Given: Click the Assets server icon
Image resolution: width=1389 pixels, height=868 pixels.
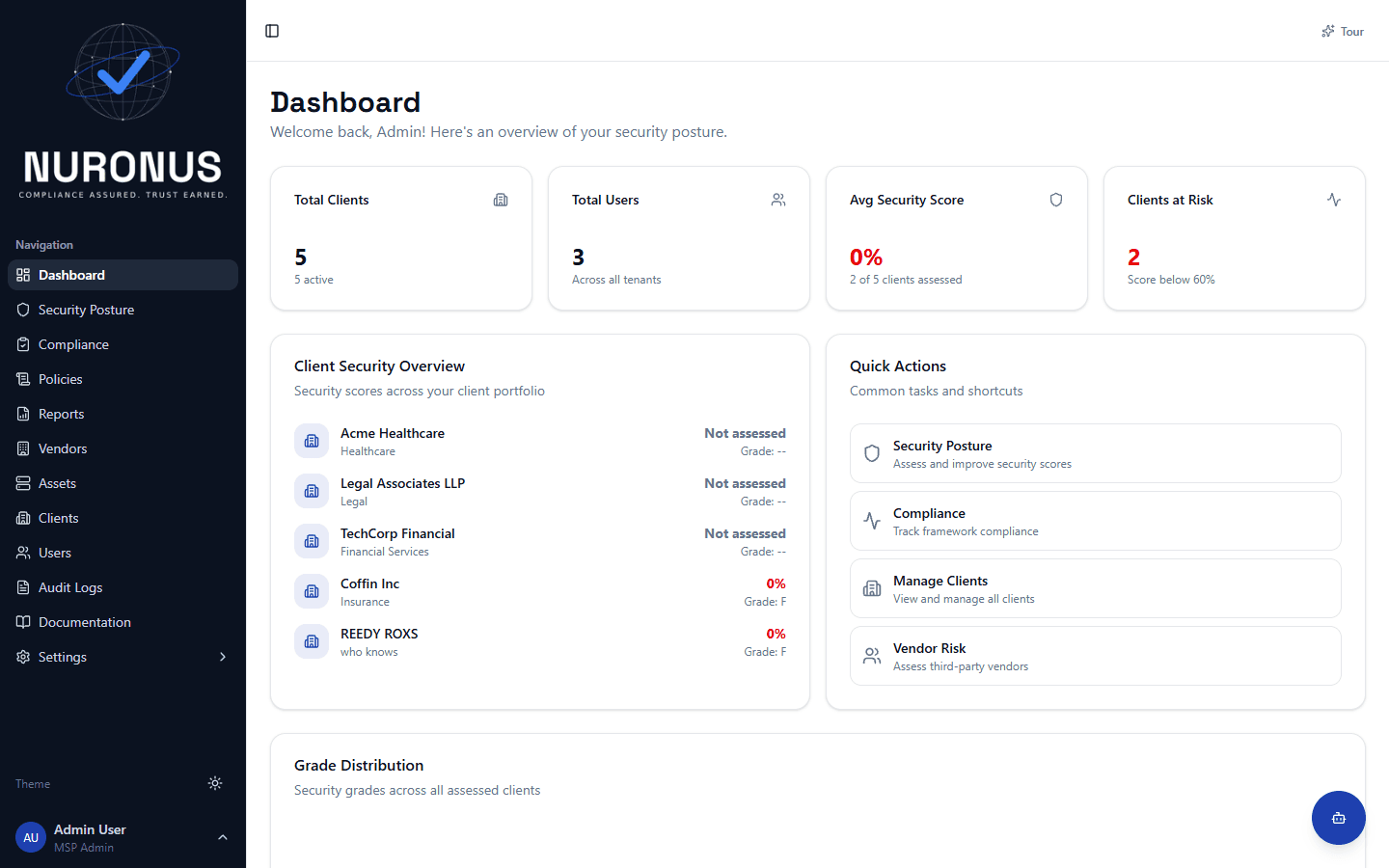Looking at the screenshot, I should 23,483.
